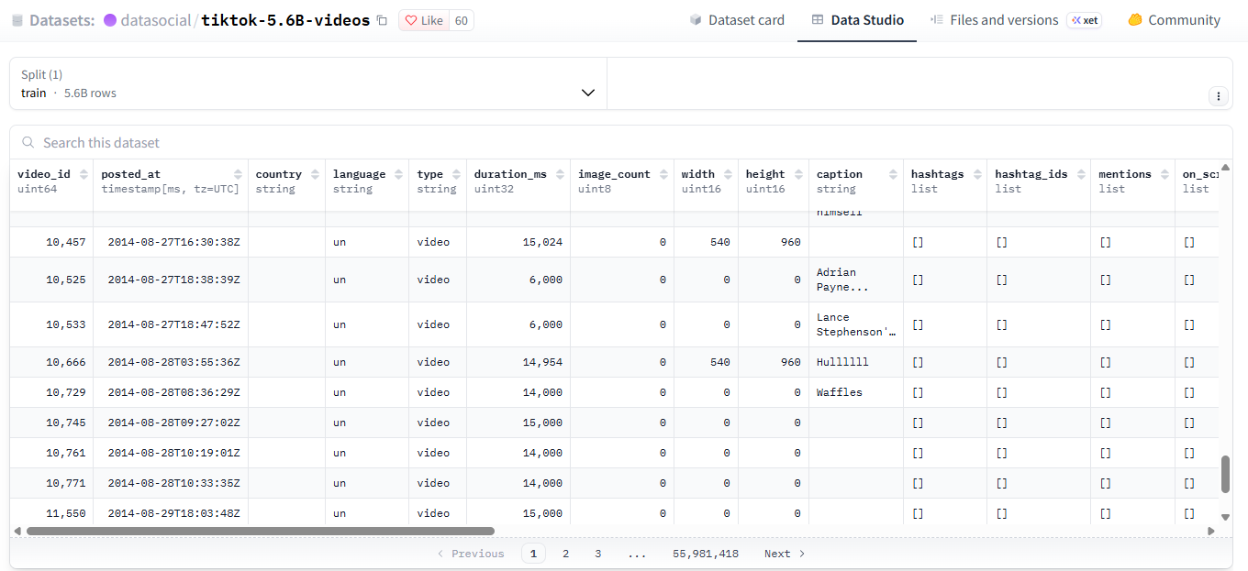Viewport: 1248px width, 571px height.
Task: Sort by the language column
Action: point(398,174)
